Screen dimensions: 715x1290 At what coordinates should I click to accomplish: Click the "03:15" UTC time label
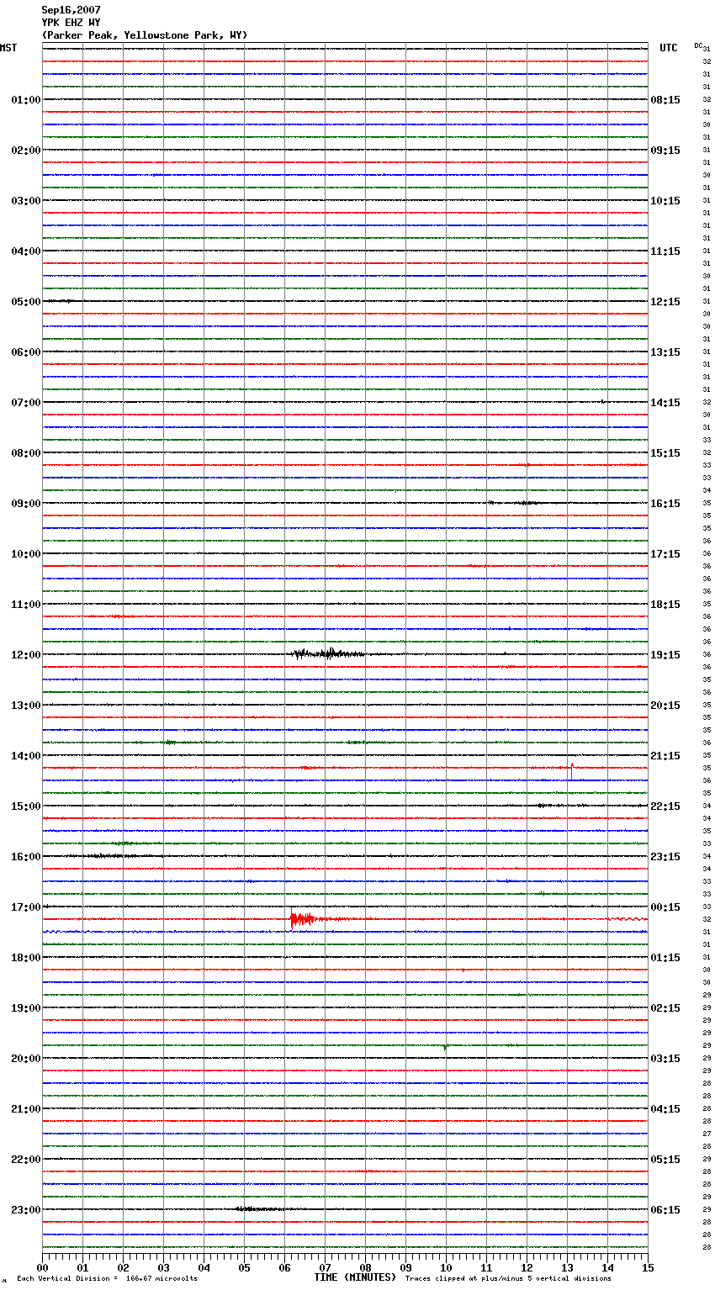[665, 1059]
